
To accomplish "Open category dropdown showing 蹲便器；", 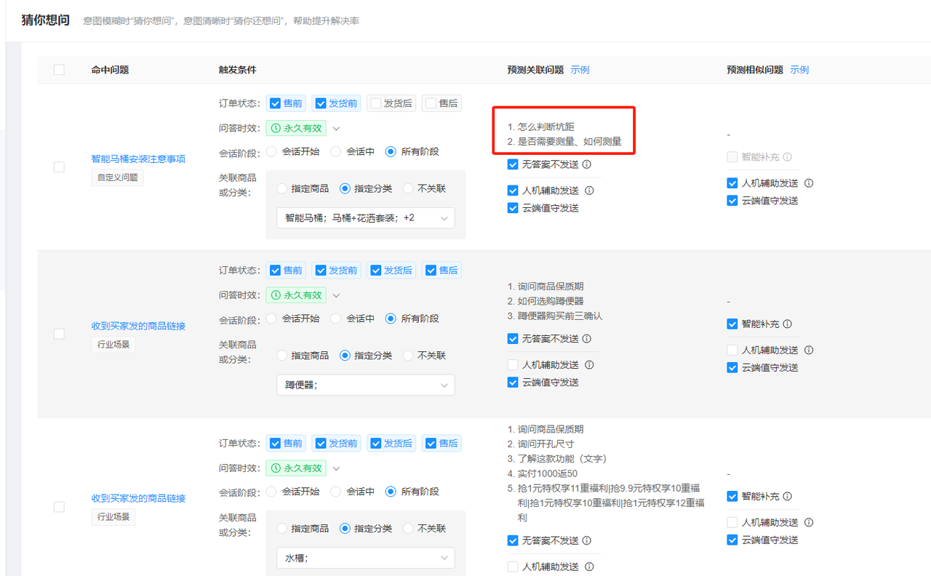I will (366, 385).
